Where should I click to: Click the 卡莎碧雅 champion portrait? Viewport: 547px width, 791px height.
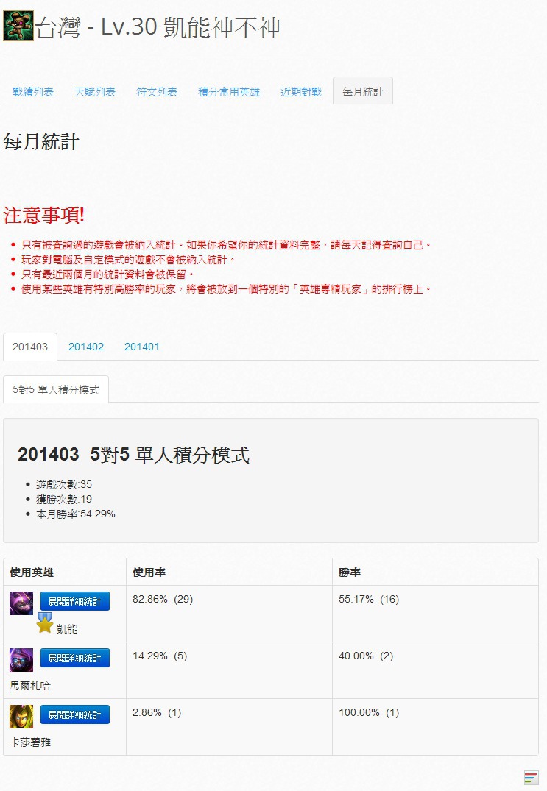(x=21, y=717)
